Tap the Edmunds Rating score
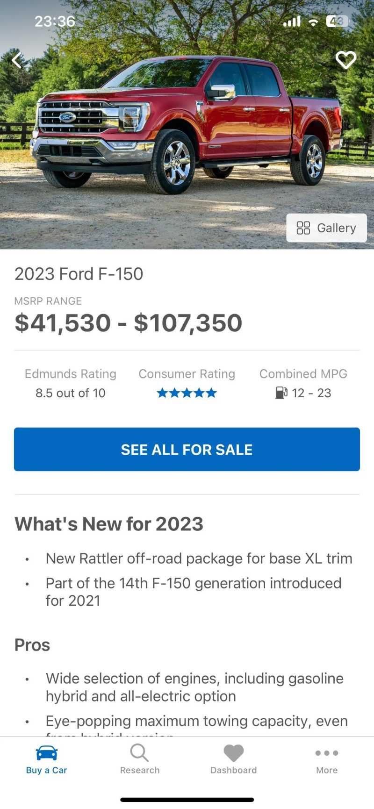This screenshot has height=809, width=374. [71, 393]
